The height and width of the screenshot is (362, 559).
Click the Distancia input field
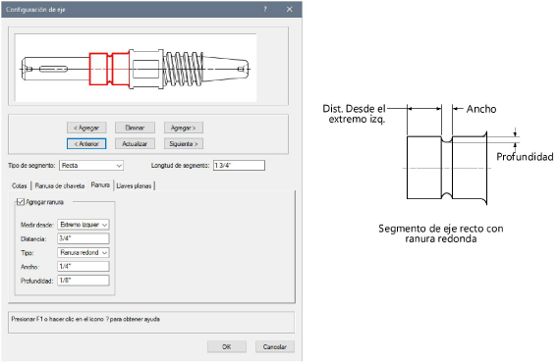[x=84, y=238]
